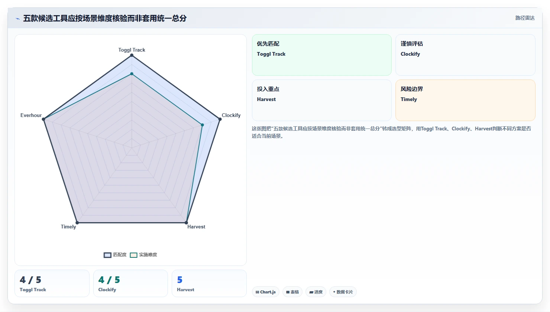Open the 风险边界 Timely card

pyautogui.click(x=465, y=100)
